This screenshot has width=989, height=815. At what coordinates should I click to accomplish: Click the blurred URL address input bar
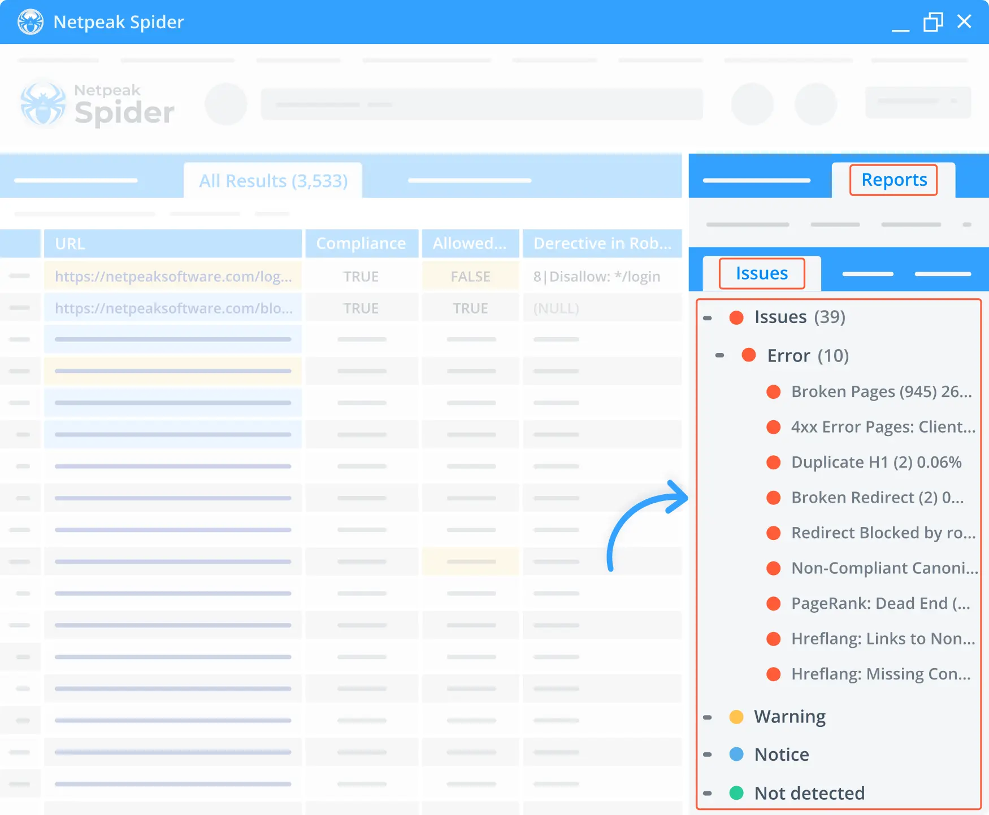(482, 104)
